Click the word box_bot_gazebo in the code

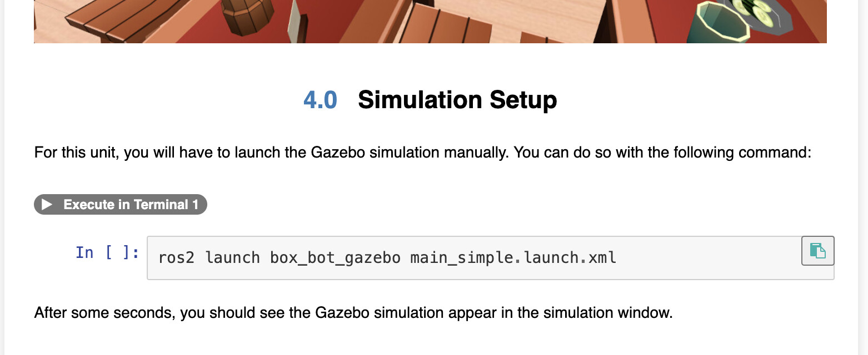335,258
